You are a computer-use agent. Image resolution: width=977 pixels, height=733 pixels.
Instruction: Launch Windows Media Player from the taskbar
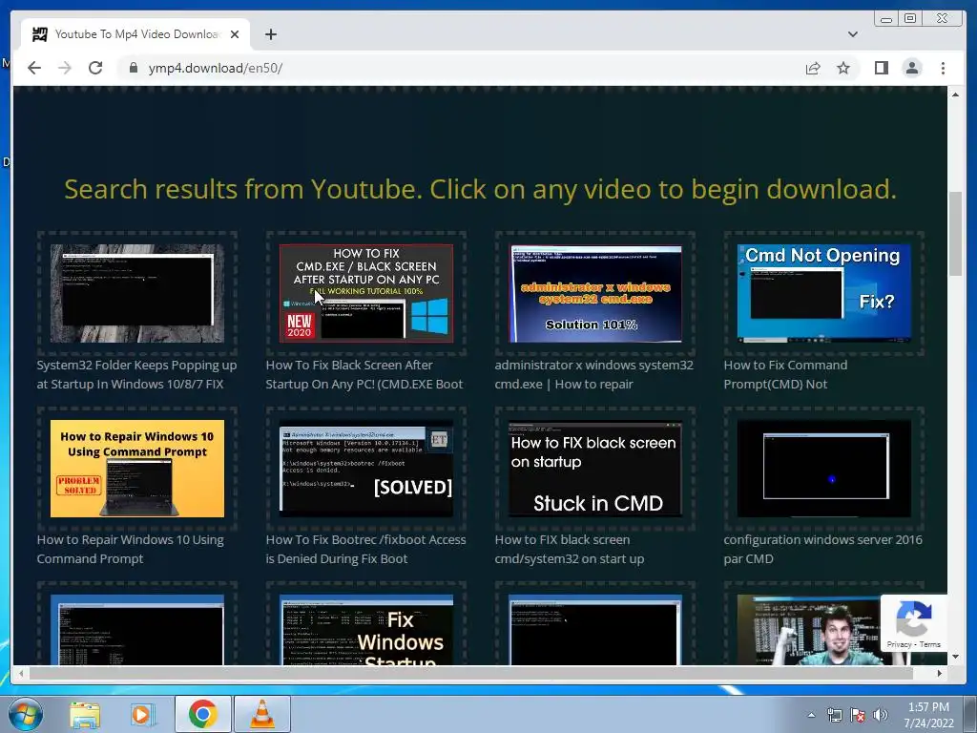(143, 714)
